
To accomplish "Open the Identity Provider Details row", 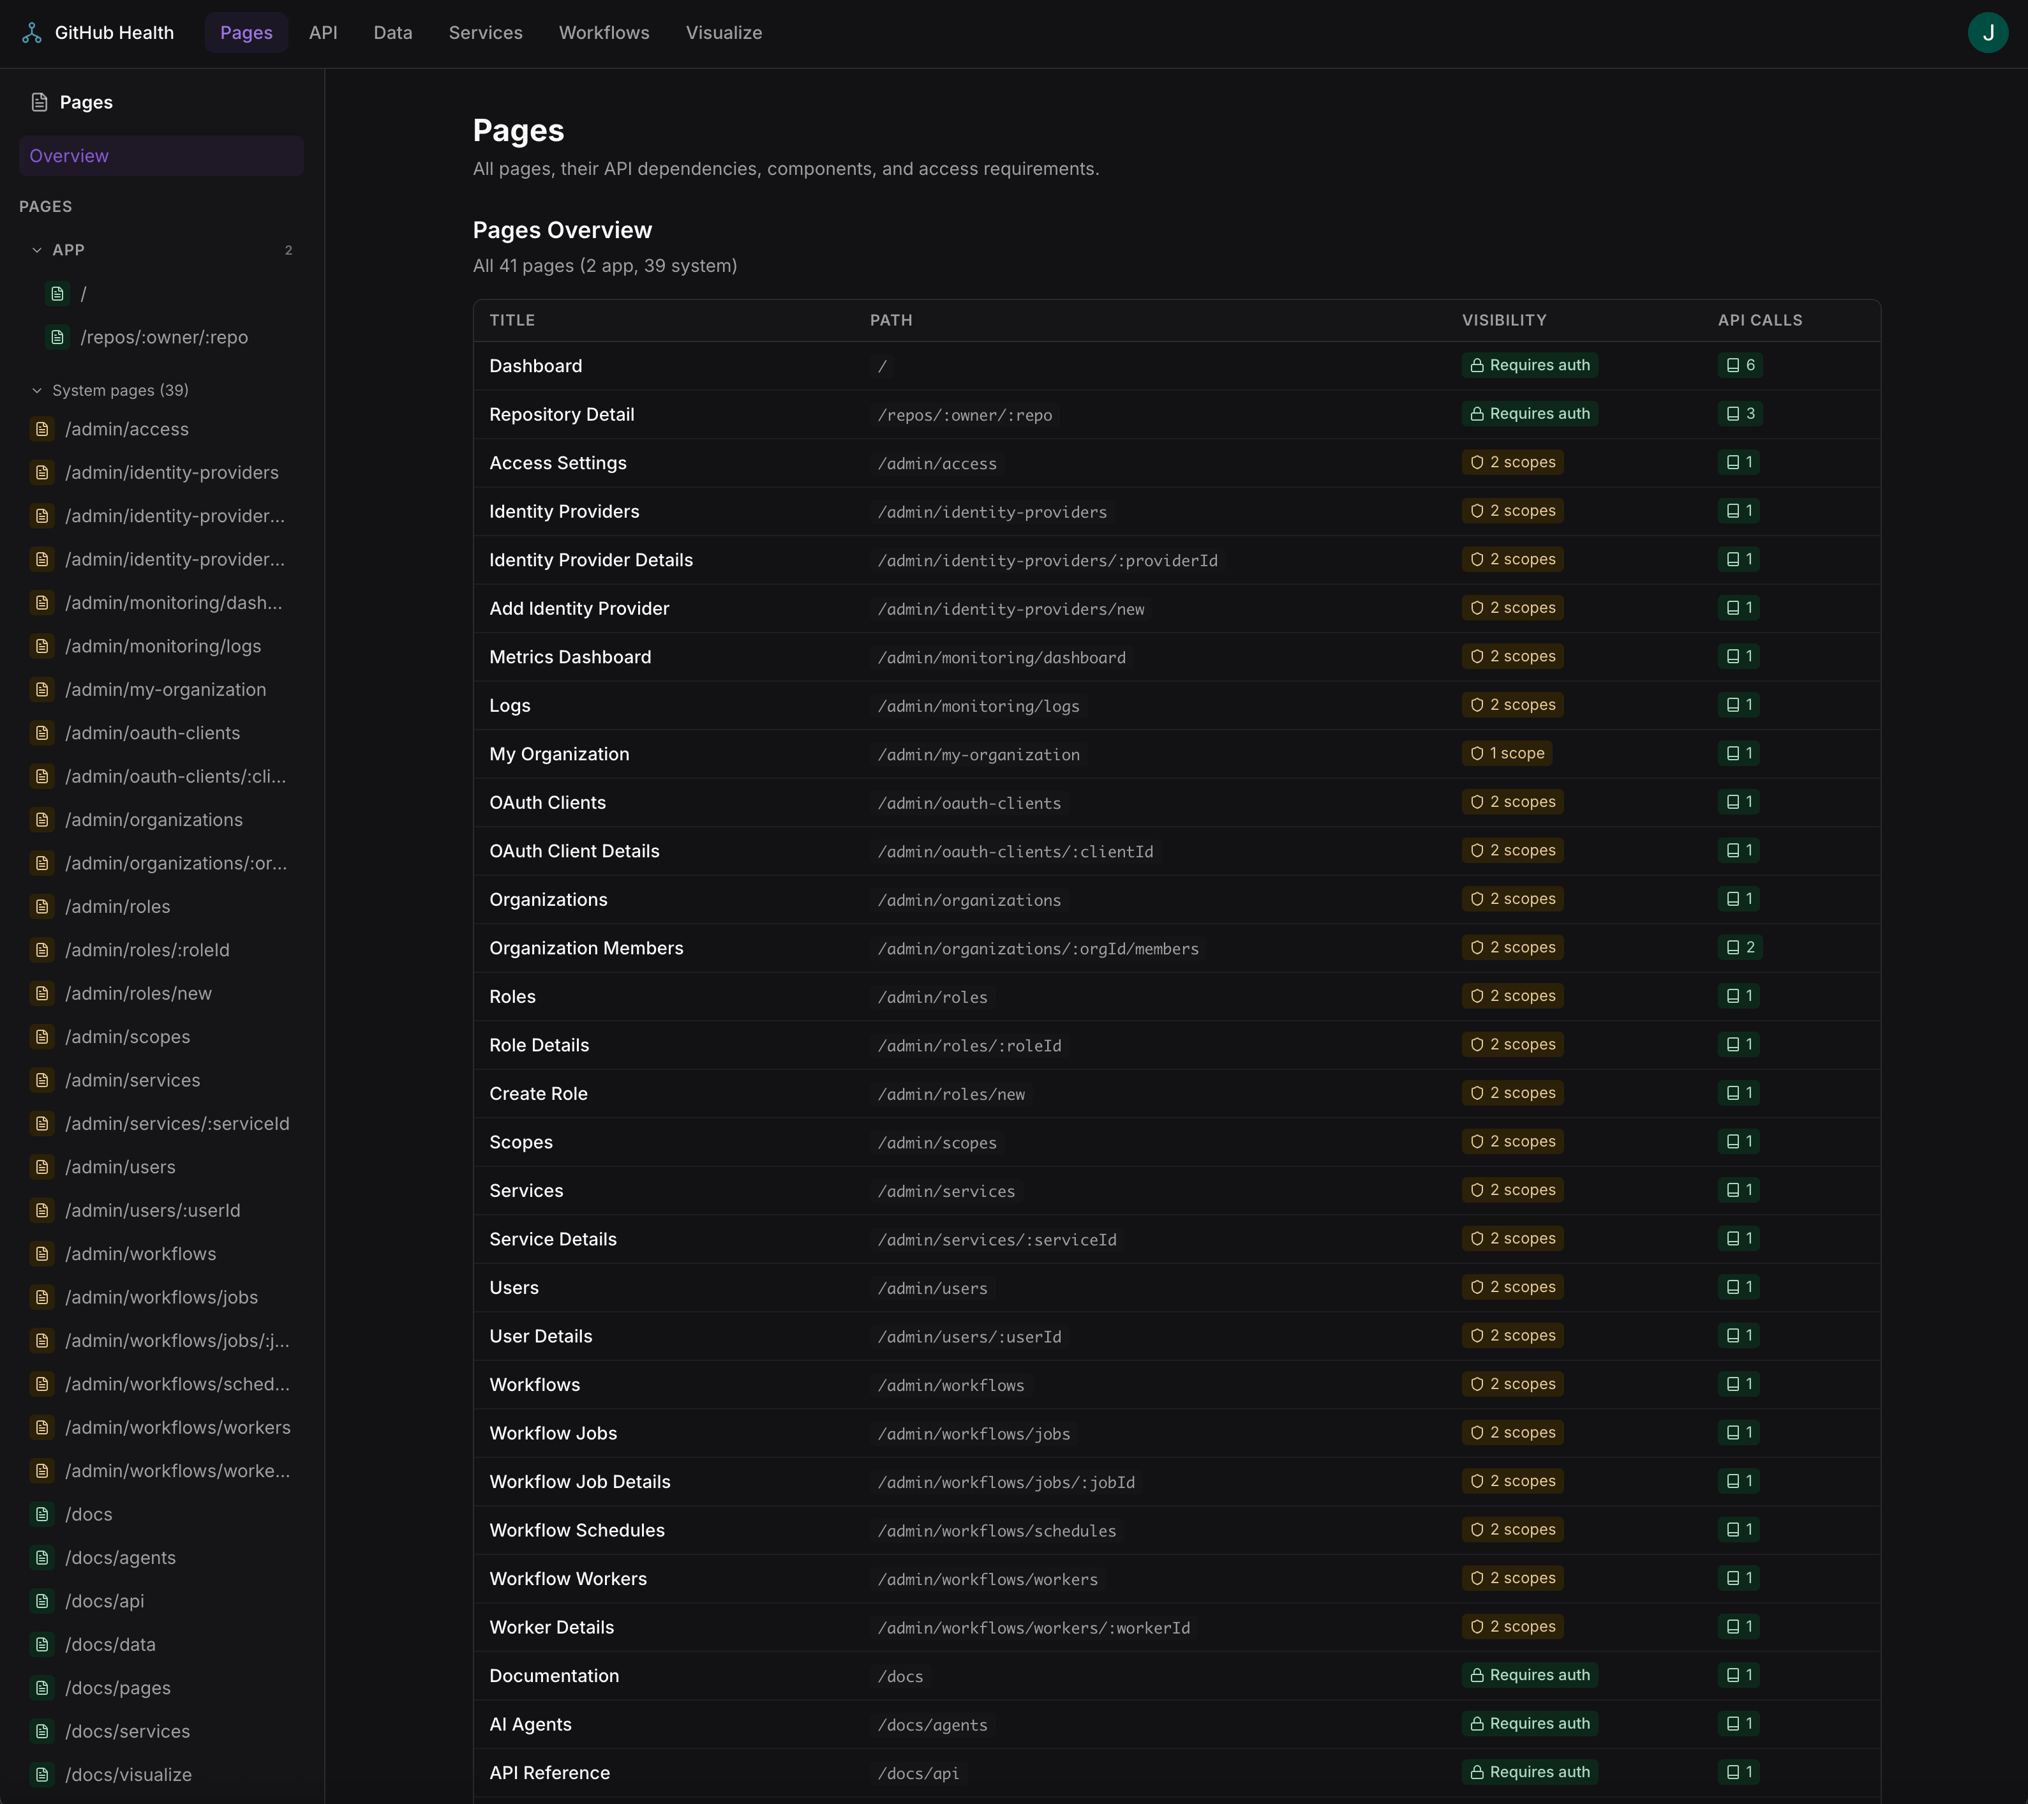I will point(1177,560).
